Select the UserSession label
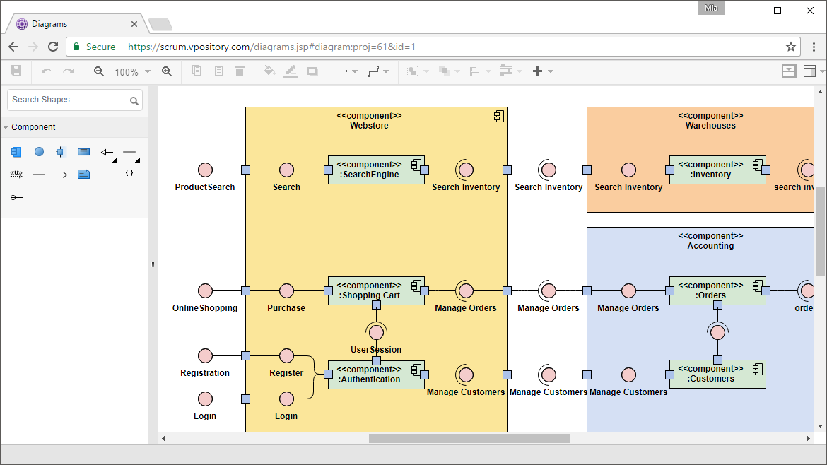The height and width of the screenshot is (465, 827). pyautogui.click(x=376, y=350)
